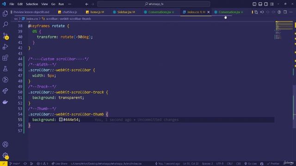Click the CRLF end of line selector
The image size is (296, 166).
tap(229, 164)
